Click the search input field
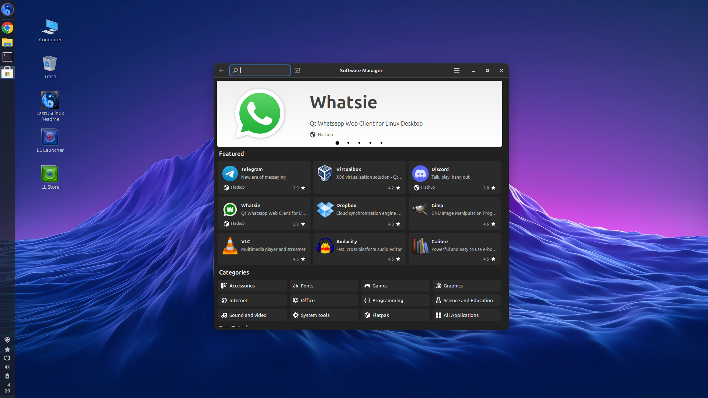Image resolution: width=708 pixels, height=398 pixels. [x=260, y=70]
